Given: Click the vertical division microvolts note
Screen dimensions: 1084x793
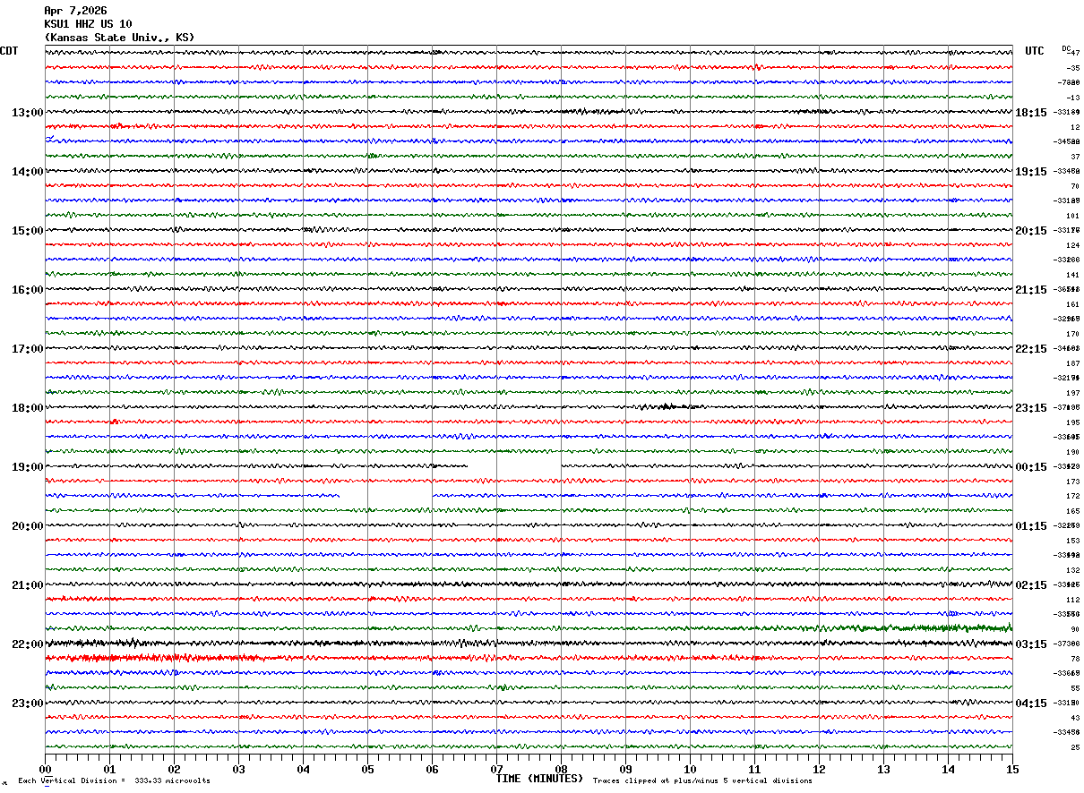Looking at the screenshot, I should (114, 780).
